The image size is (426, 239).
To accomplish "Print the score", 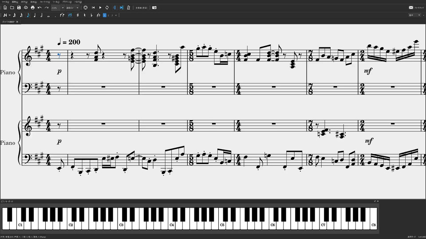I will tap(32, 8).
